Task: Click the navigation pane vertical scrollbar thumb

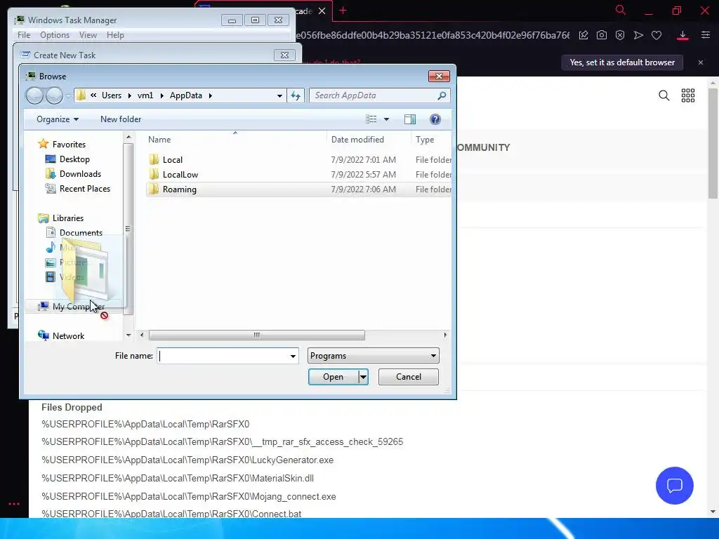Action: tap(128, 229)
